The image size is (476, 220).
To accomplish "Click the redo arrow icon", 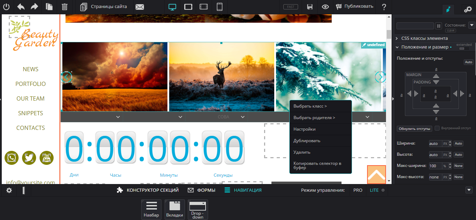I will tap(34, 7).
